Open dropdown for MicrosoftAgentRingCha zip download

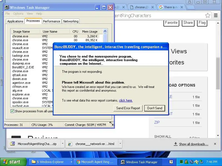coord(62,144)
